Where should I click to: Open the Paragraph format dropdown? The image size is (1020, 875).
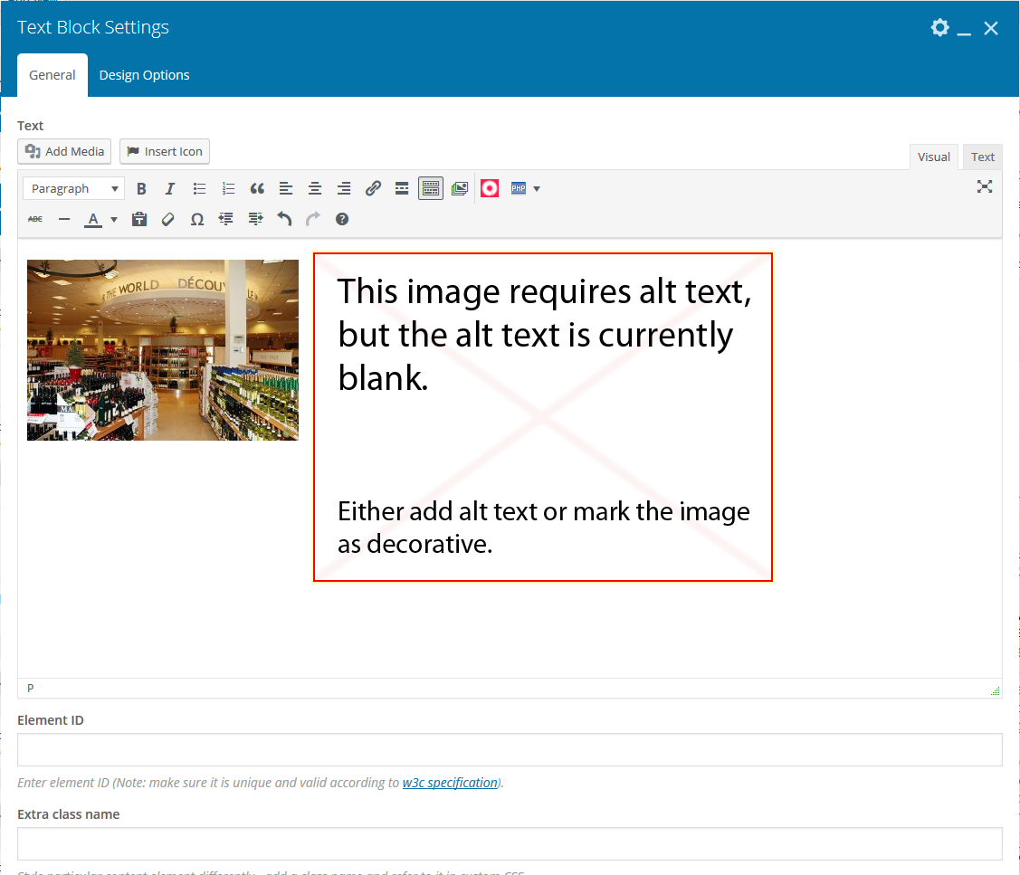74,189
